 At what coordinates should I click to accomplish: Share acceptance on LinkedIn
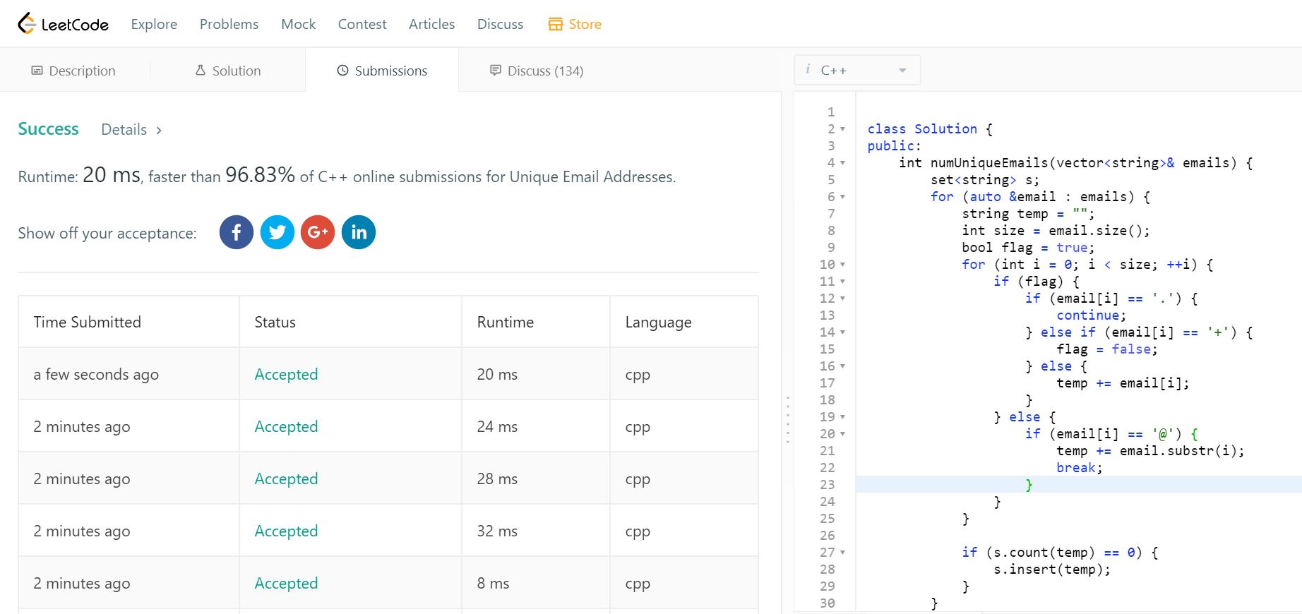(359, 232)
